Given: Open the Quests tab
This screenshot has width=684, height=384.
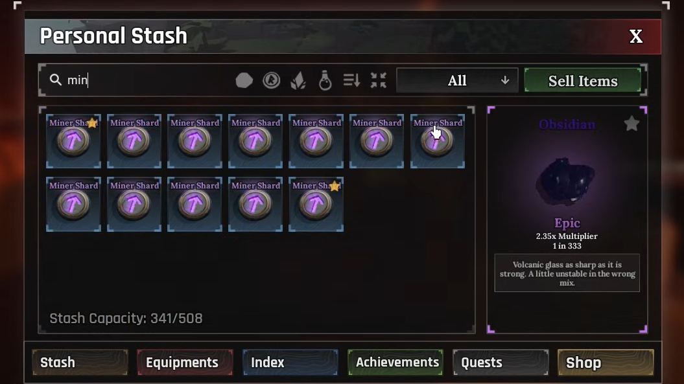Looking at the screenshot, I should (501, 362).
